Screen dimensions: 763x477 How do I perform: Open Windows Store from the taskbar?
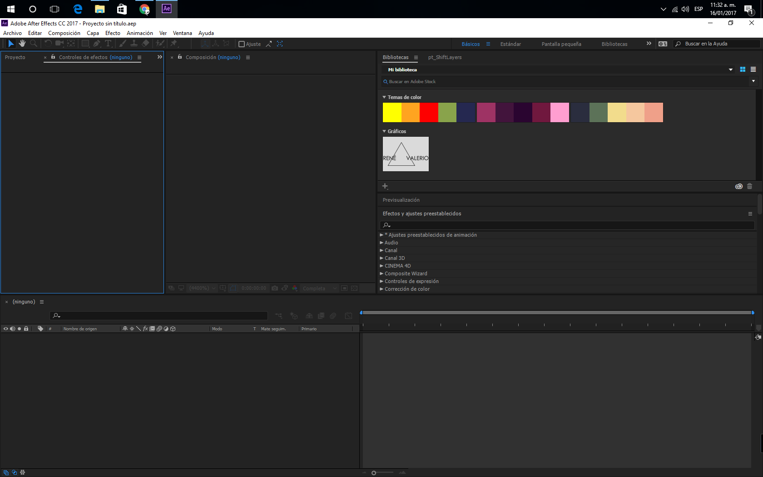click(122, 9)
